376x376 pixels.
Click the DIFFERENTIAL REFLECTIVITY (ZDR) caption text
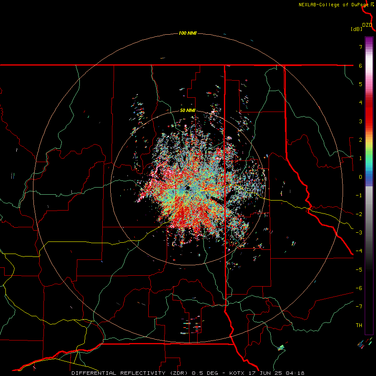point(130,373)
